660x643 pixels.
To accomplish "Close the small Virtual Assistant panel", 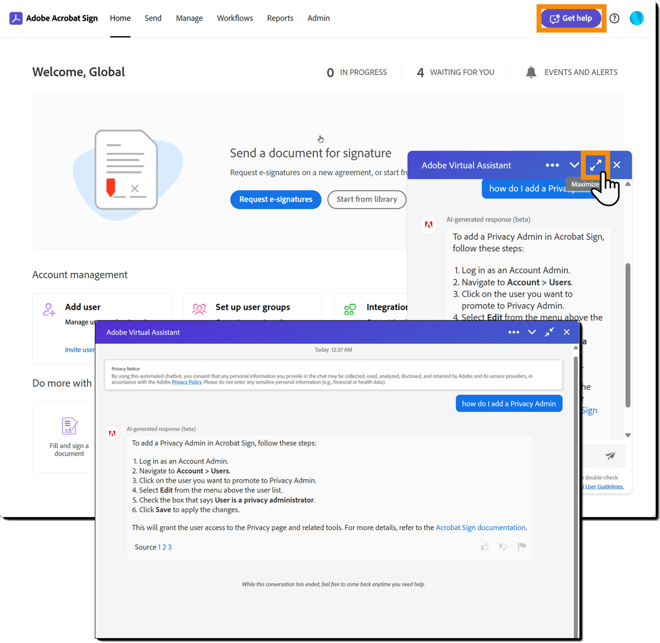I will click(x=617, y=165).
